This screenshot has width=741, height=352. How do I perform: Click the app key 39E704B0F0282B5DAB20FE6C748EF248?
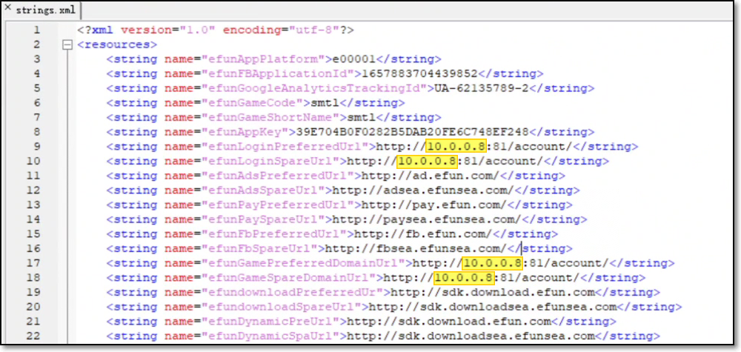[412, 133]
